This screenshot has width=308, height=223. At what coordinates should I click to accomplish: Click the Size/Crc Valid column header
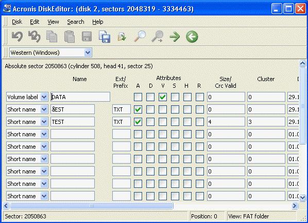pyautogui.click(x=226, y=82)
